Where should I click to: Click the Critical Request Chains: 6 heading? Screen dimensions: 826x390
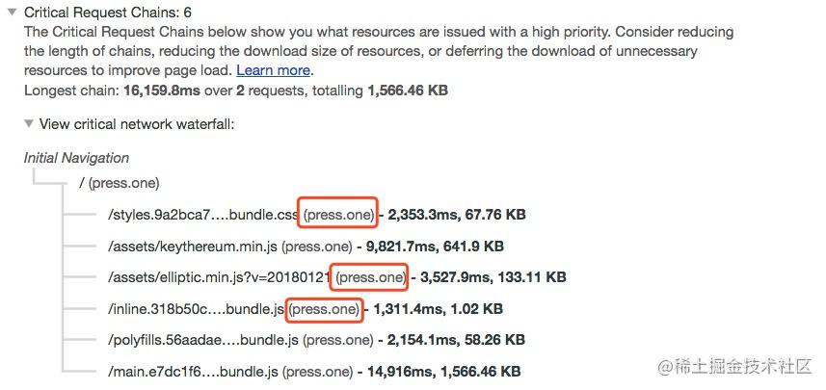click(x=107, y=12)
